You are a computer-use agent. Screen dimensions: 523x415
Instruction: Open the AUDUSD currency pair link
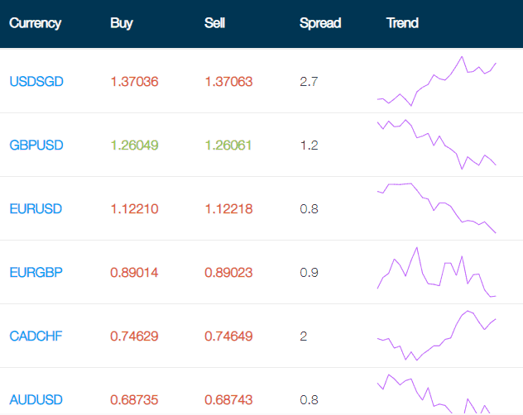tap(36, 400)
